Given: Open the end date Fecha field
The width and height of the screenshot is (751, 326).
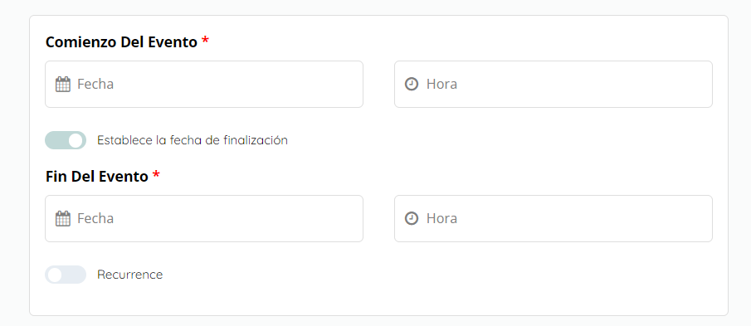Looking at the screenshot, I should point(204,219).
